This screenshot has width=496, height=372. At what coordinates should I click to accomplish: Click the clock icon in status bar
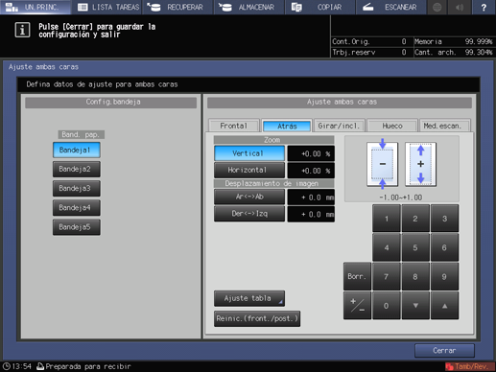7,366
